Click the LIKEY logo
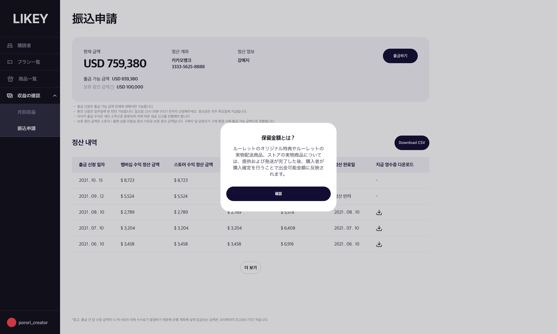This screenshot has width=557, height=334. click(30, 19)
